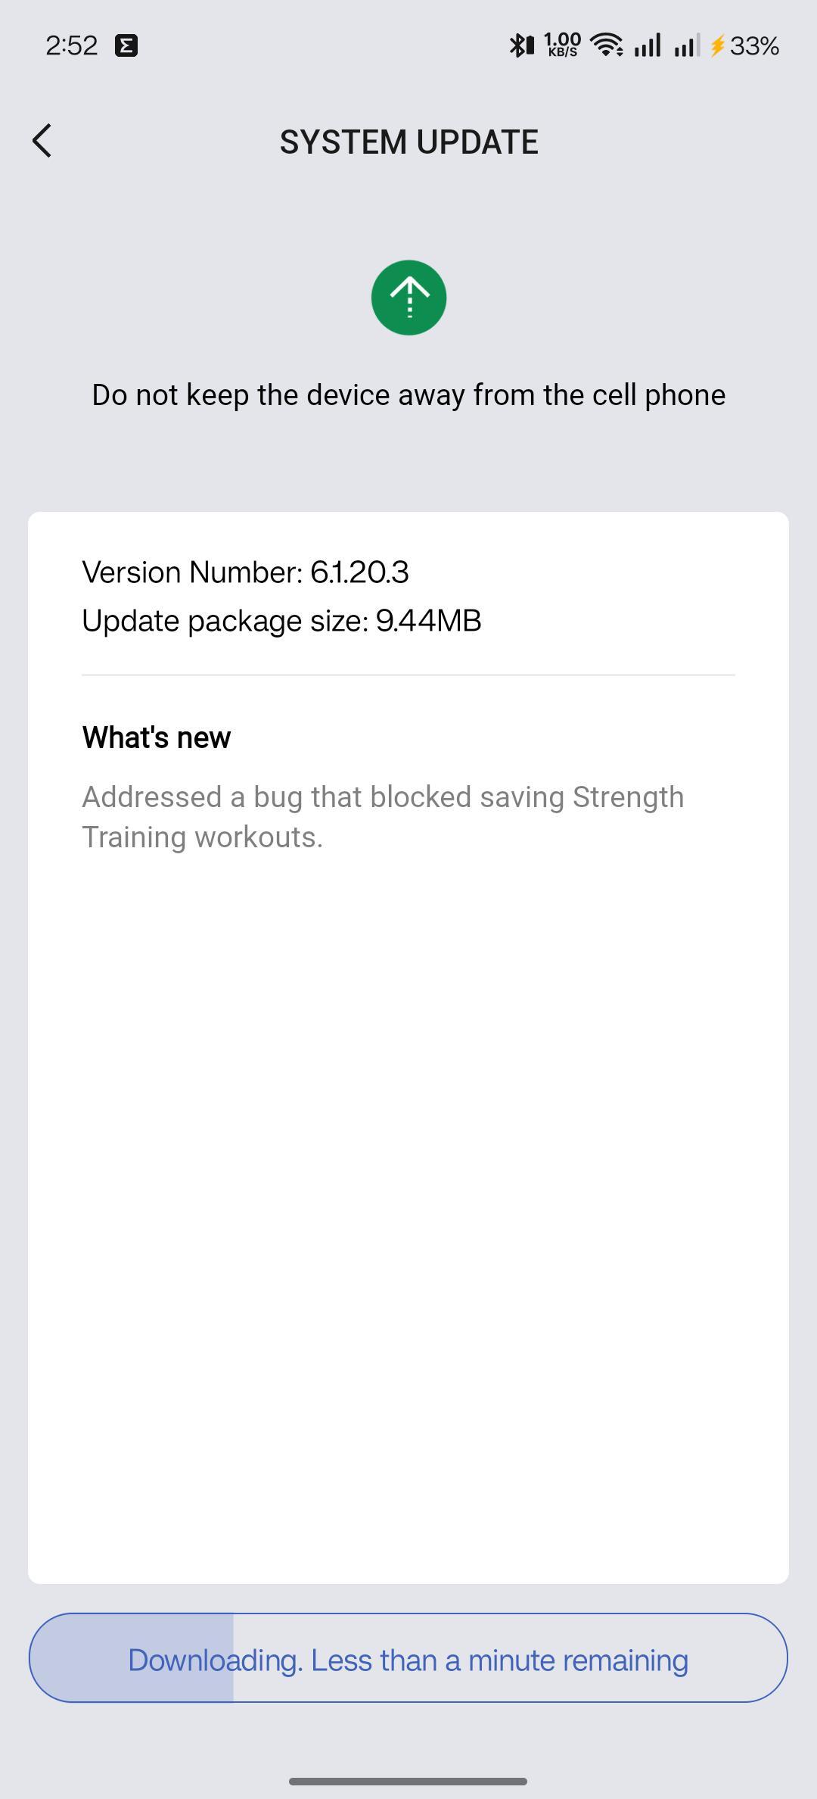Tap the 'Do not keep the device away' message
Image resolution: width=817 pixels, height=1799 pixels.
click(x=408, y=395)
